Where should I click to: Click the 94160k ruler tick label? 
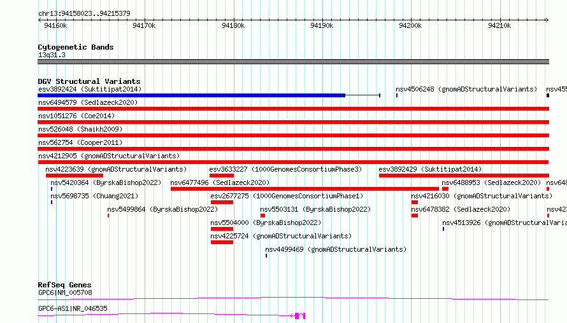pos(55,25)
